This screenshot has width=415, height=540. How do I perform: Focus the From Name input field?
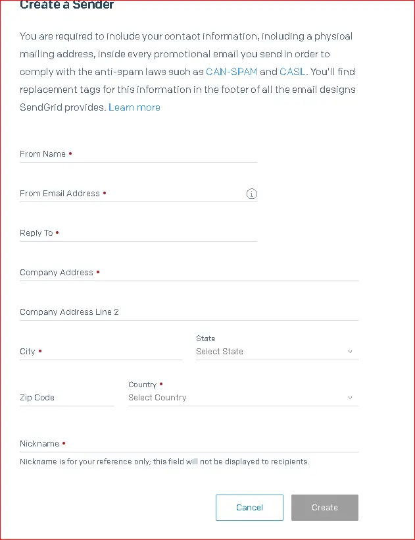click(138, 154)
